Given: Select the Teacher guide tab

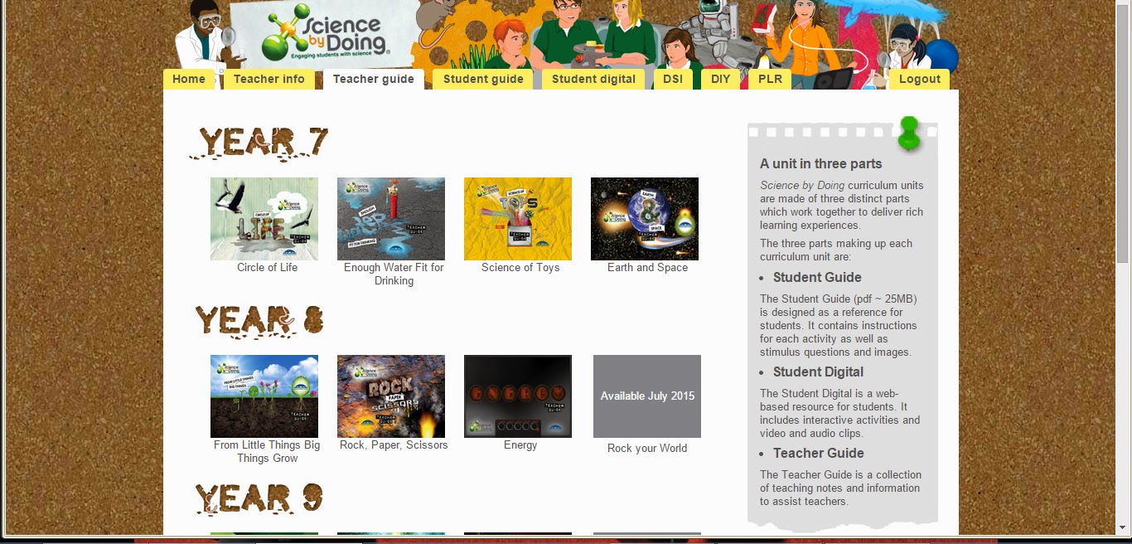Looking at the screenshot, I should [x=374, y=80].
